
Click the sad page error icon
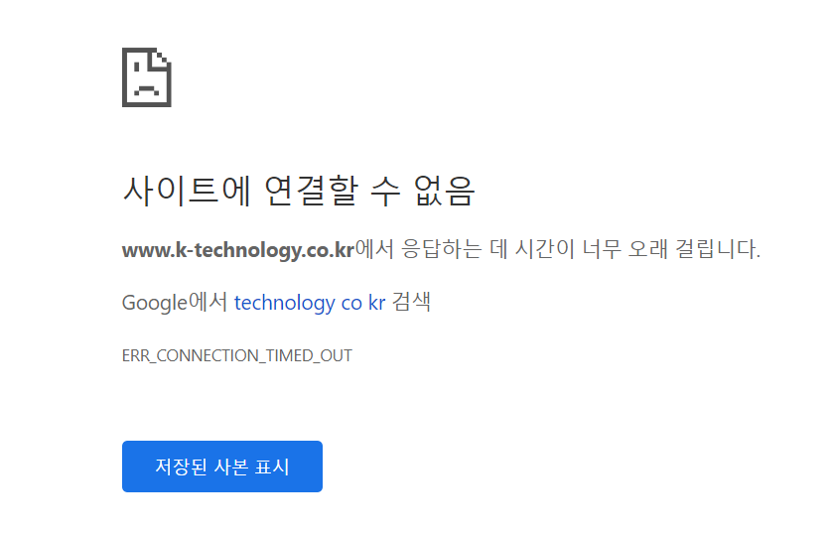point(147,77)
